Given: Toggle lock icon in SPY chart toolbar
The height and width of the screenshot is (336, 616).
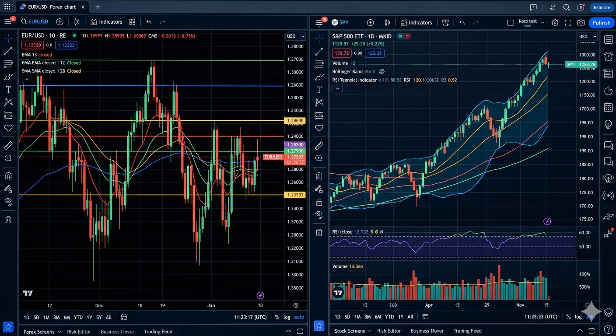Looking at the screenshot, I should click(x=319, y=202).
